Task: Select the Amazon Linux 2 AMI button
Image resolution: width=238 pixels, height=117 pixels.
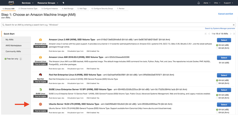Action: (224, 40)
